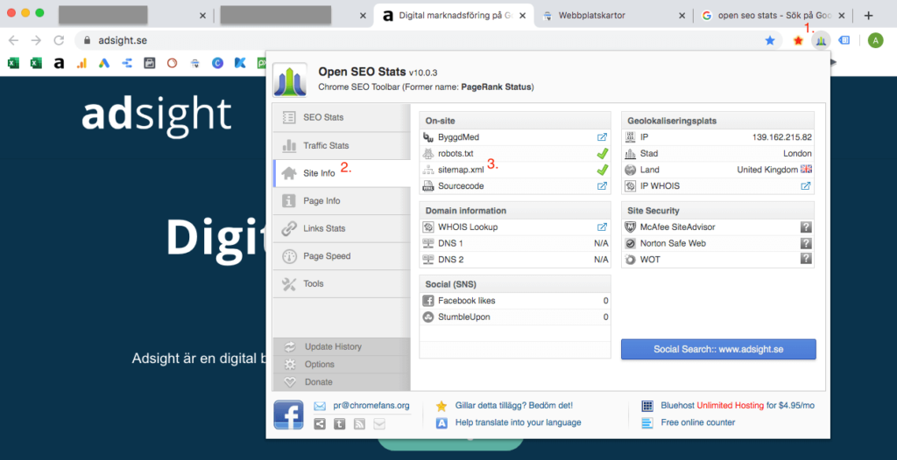This screenshot has width=897, height=460.
Task: Click the Social Search www.adsight.se button
Action: 718,349
